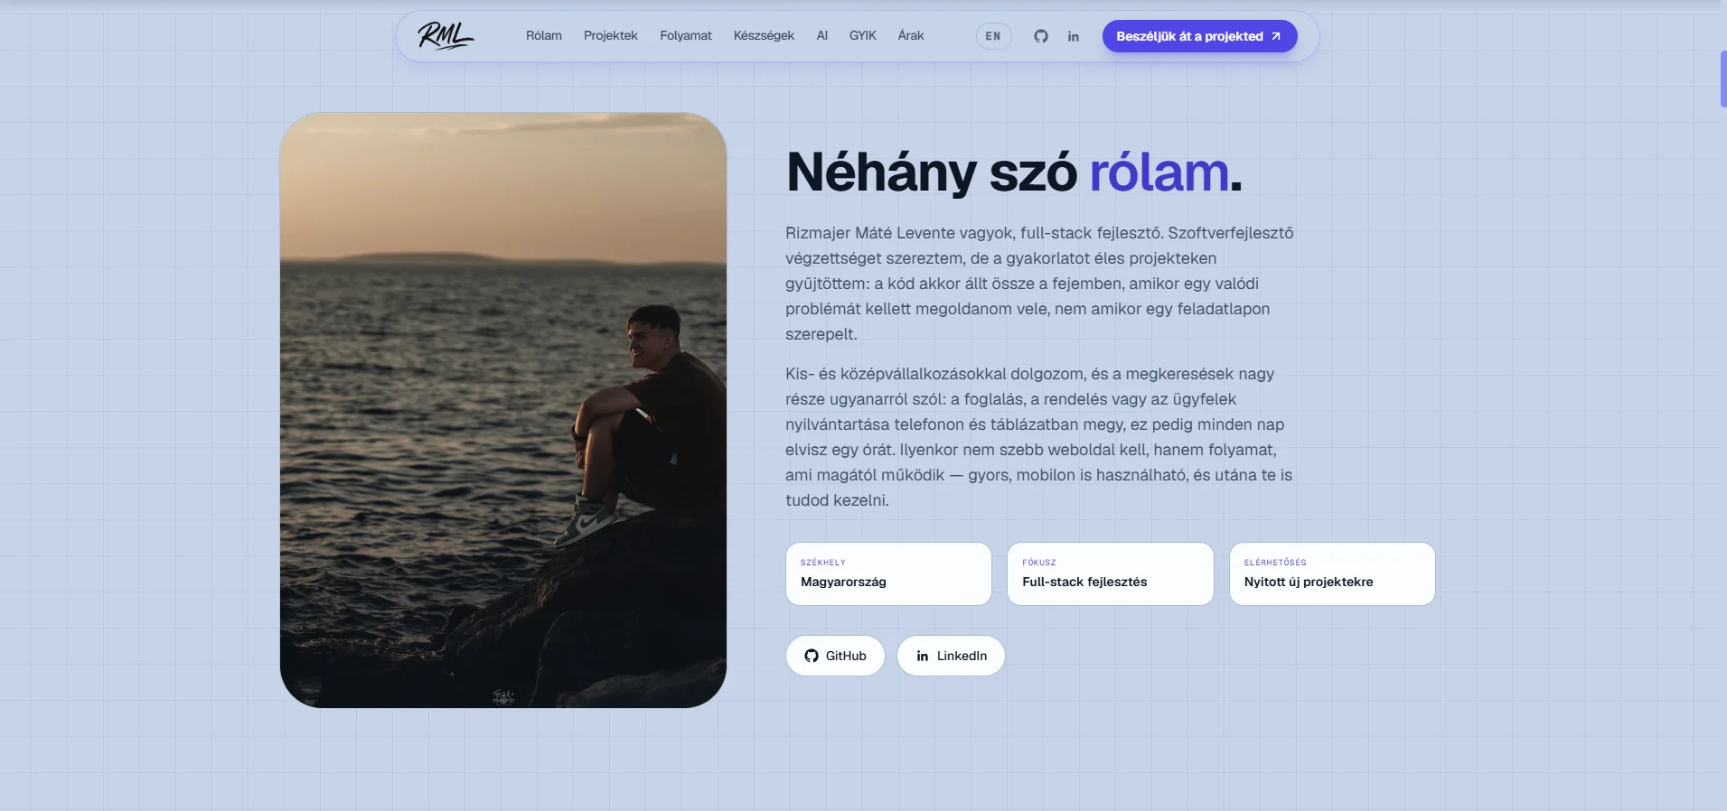
Task: Select Készségek in the navbar
Action: tap(764, 36)
